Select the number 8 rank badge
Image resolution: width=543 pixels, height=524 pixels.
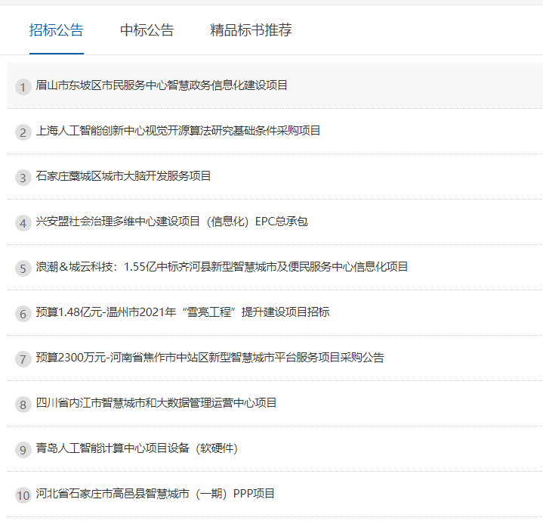(x=23, y=405)
